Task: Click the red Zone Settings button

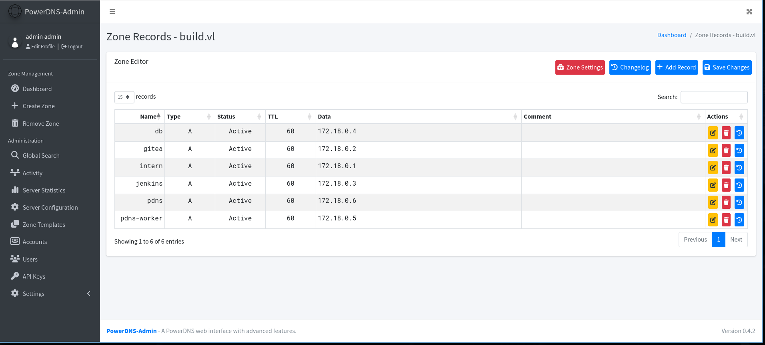Action: pyautogui.click(x=580, y=67)
